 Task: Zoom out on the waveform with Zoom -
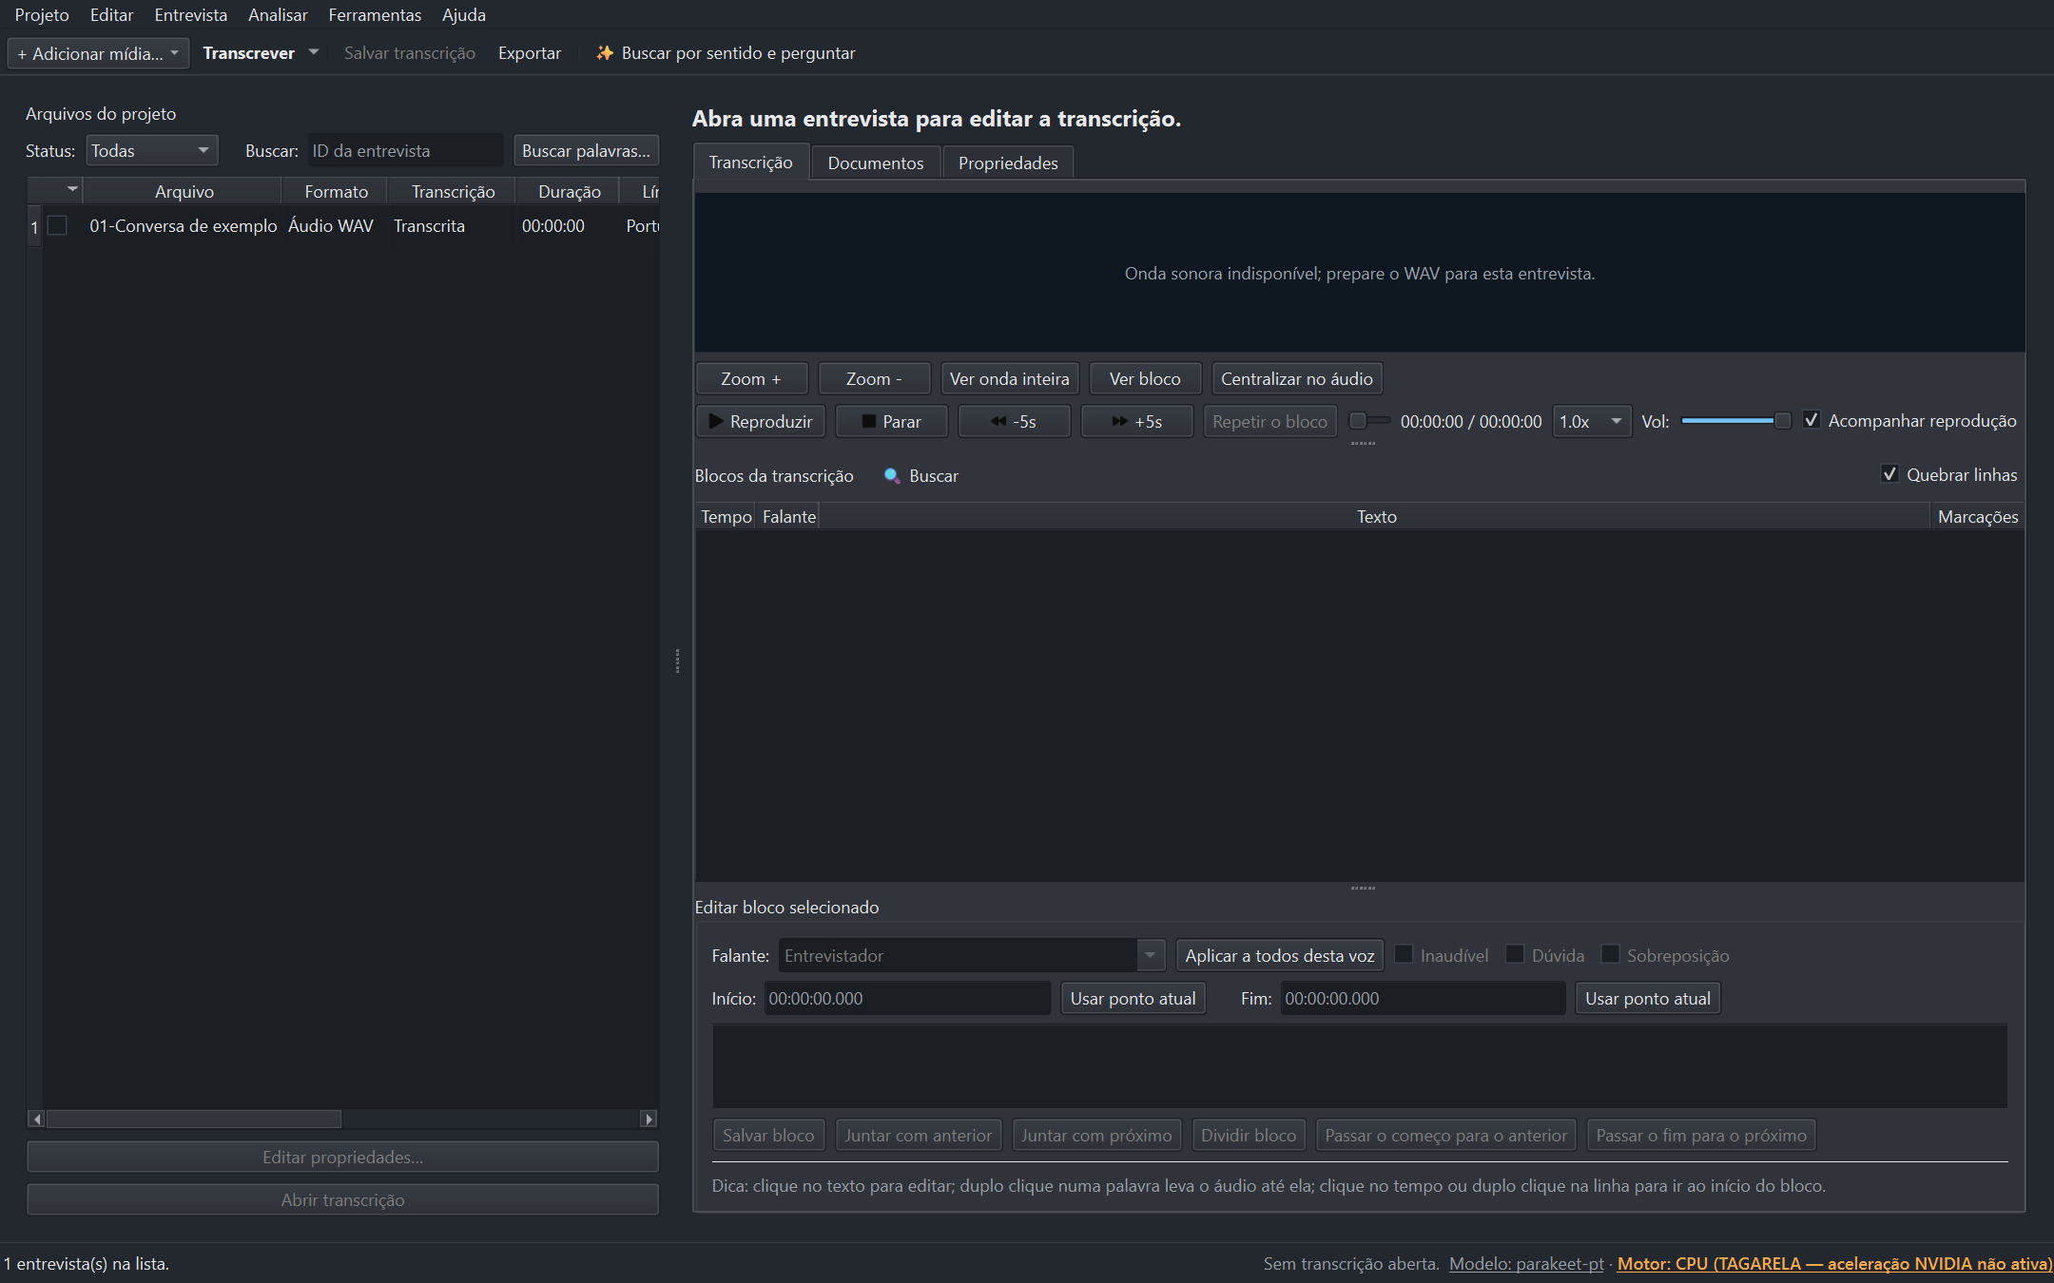pyautogui.click(x=874, y=378)
